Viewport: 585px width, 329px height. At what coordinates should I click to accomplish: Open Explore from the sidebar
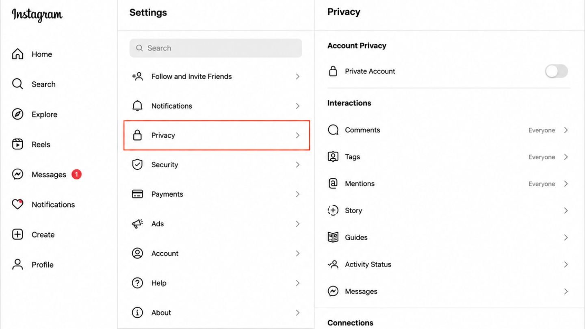click(44, 115)
